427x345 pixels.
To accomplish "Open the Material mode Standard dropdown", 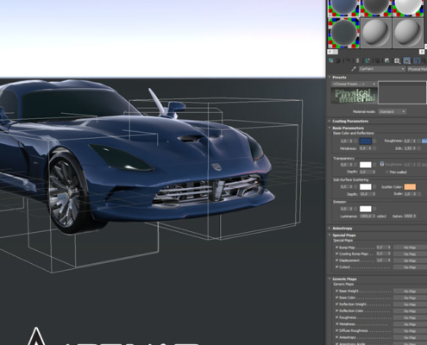I will click(x=392, y=111).
